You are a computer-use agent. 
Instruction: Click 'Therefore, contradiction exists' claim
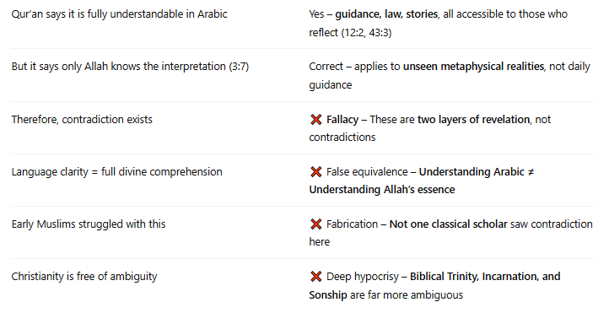pyautogui.click(x=82, y=119)
